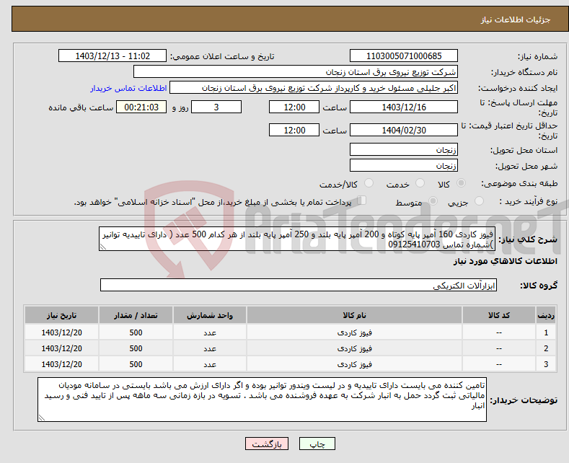Click the delivery city field زنجان
The image size is (569, 463).
[x=404, y=165]
